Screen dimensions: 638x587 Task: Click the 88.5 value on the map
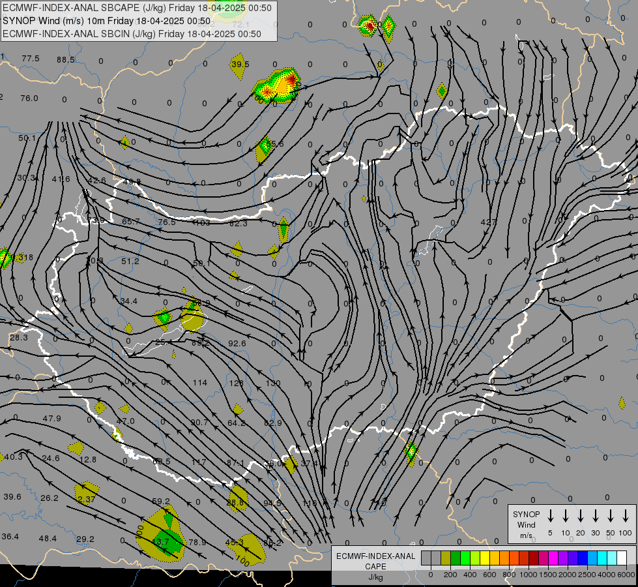66,60
